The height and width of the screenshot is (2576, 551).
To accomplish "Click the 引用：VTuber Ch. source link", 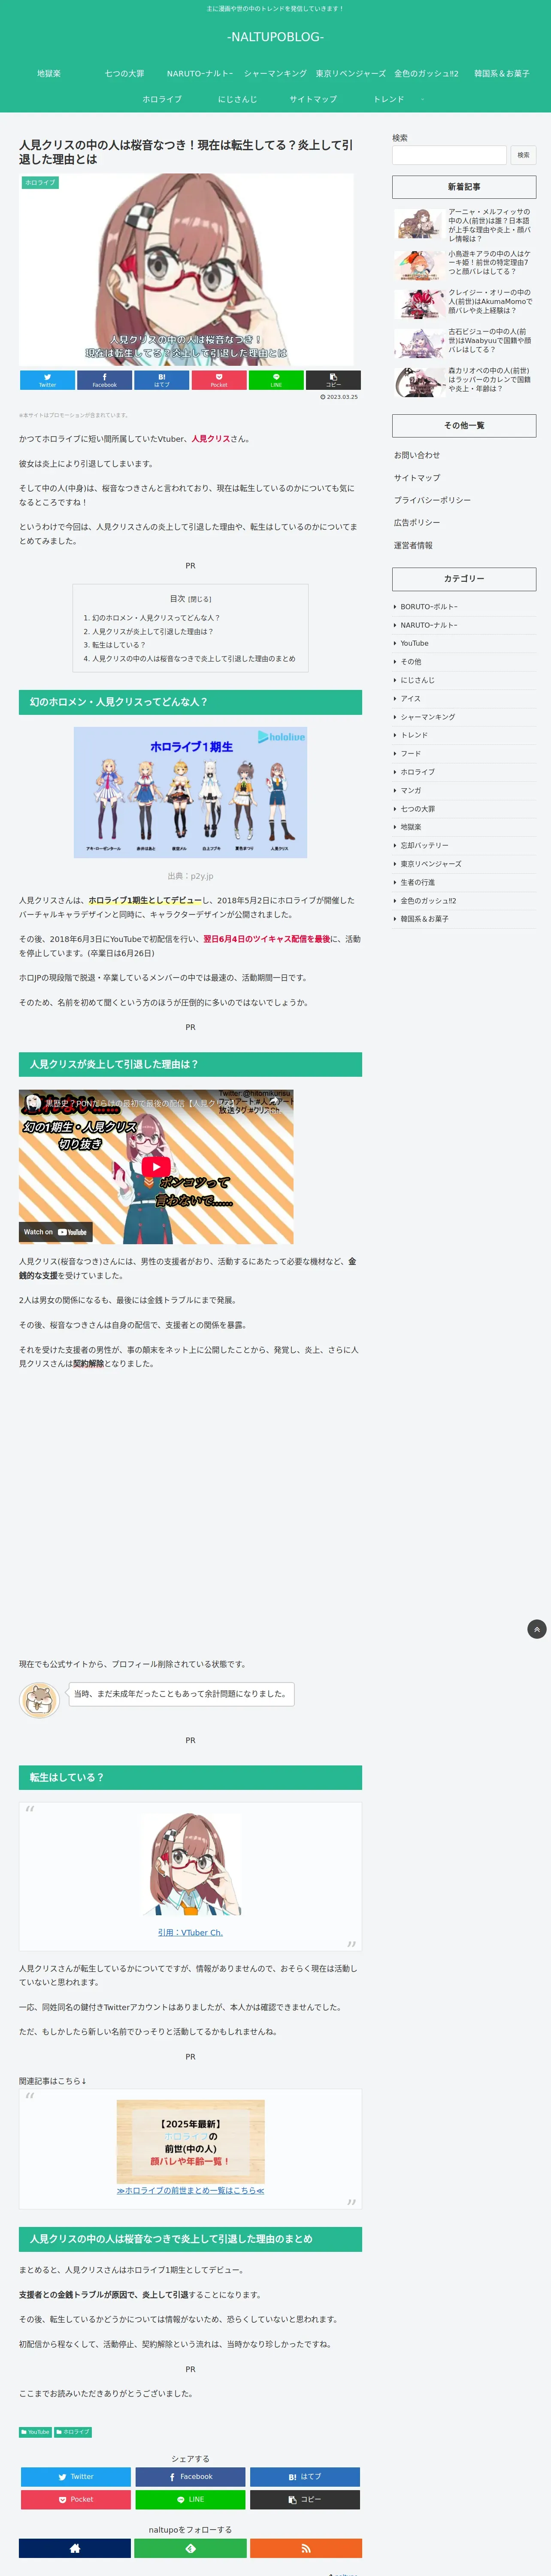I will click(x=190, y=1933).
